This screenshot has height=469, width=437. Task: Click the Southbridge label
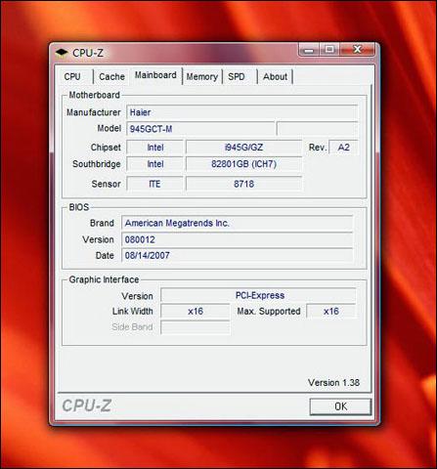[x=97, y=164]
